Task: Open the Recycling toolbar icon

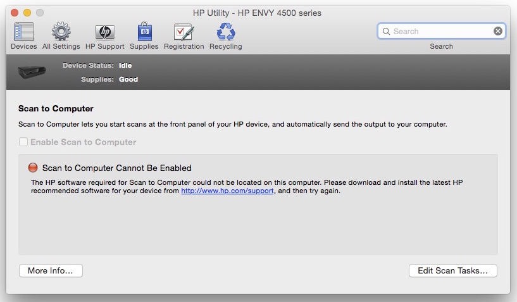Action: click(225, 32)
